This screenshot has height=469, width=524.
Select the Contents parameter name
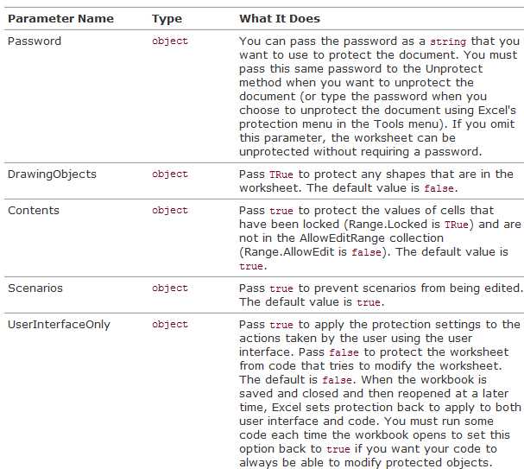(34, 211)
